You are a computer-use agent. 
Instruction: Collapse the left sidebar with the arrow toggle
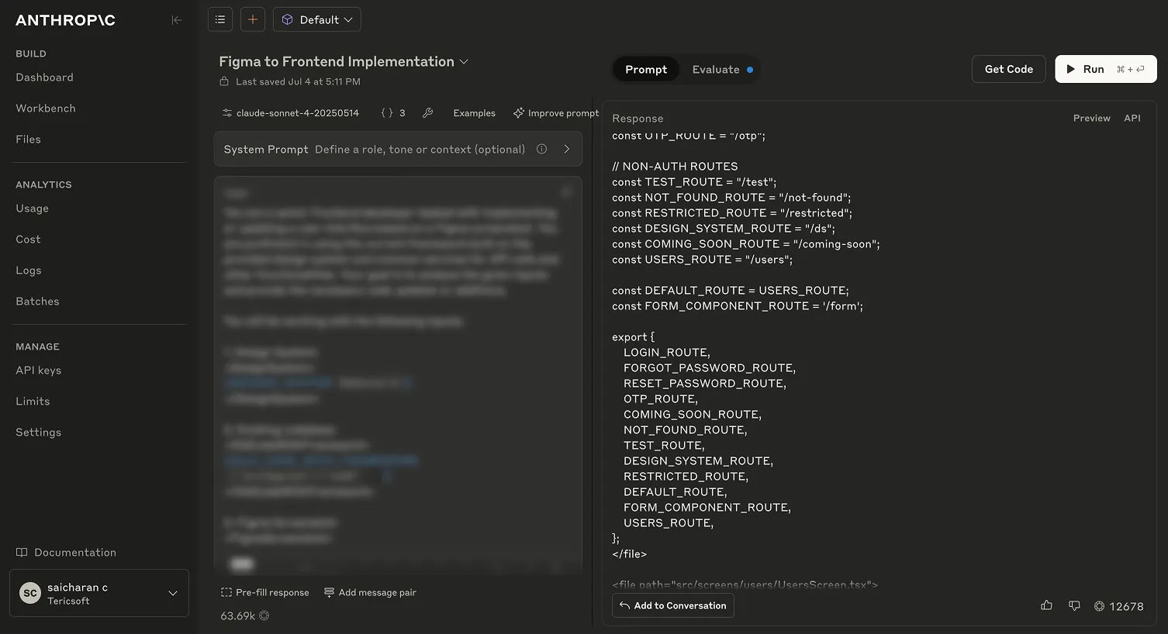(x=177, y=20)
